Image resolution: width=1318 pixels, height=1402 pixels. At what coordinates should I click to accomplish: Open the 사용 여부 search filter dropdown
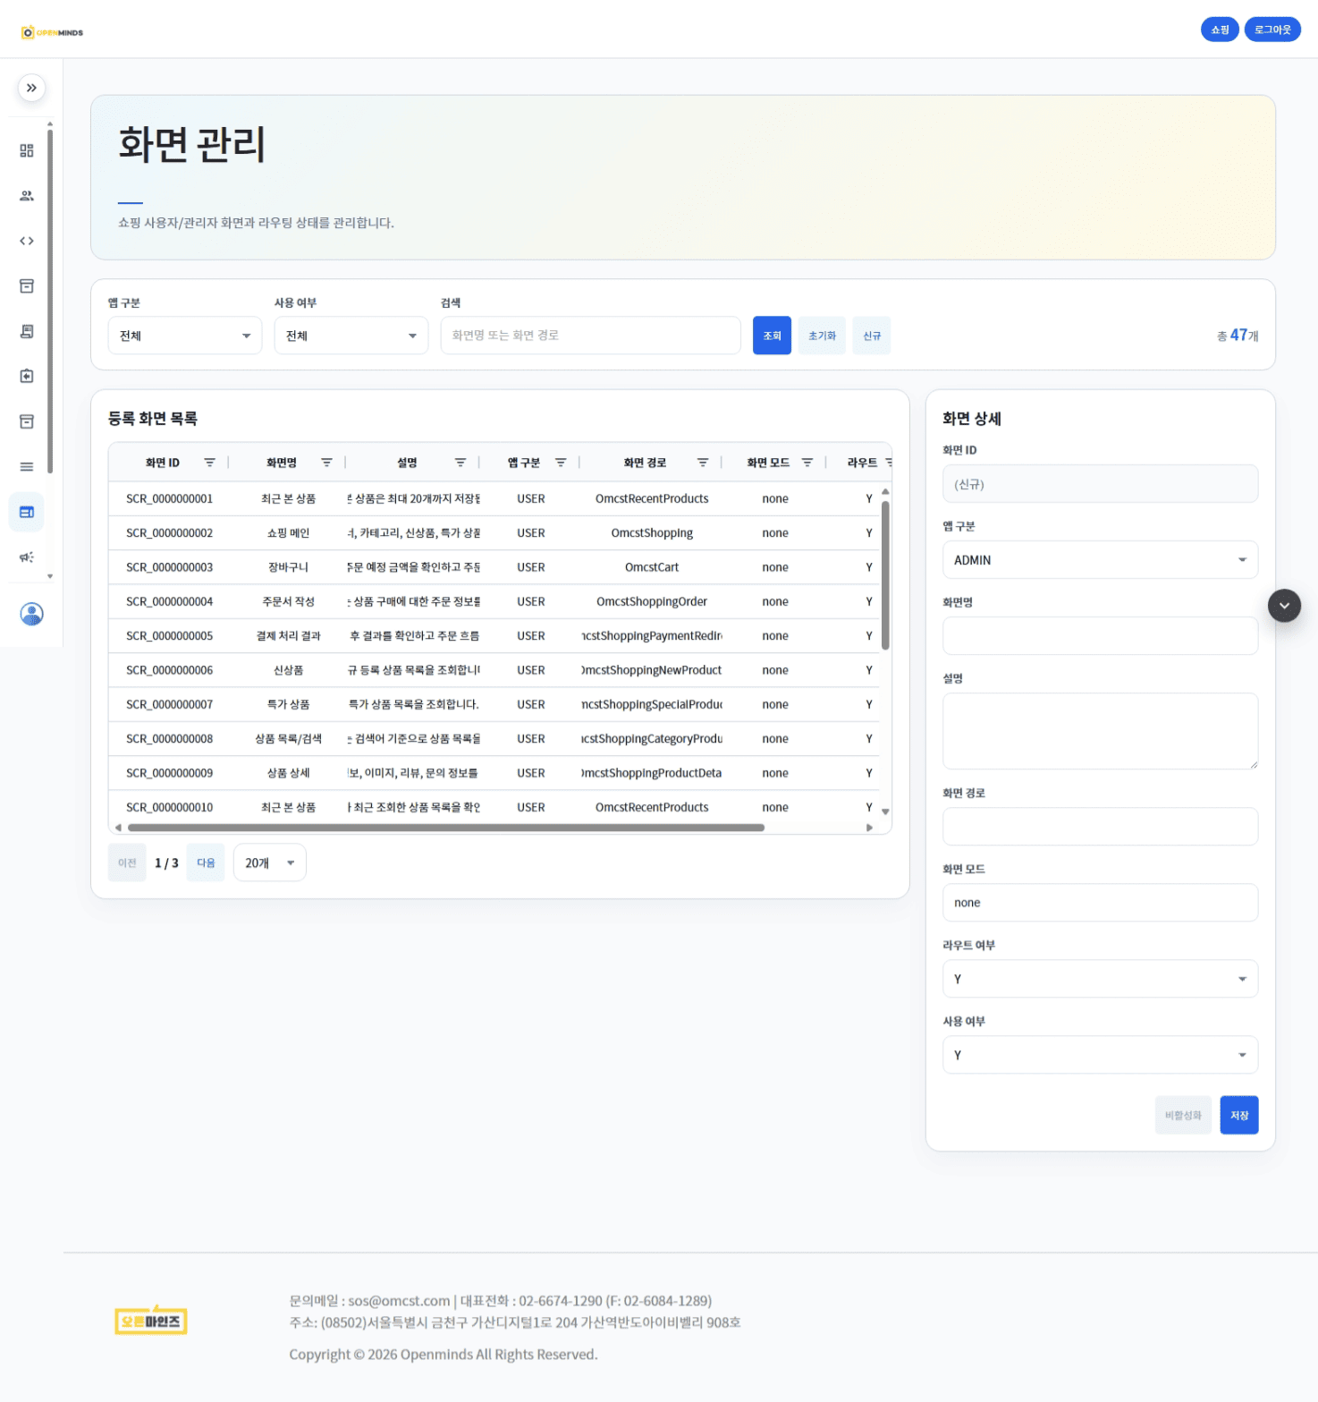351,336
